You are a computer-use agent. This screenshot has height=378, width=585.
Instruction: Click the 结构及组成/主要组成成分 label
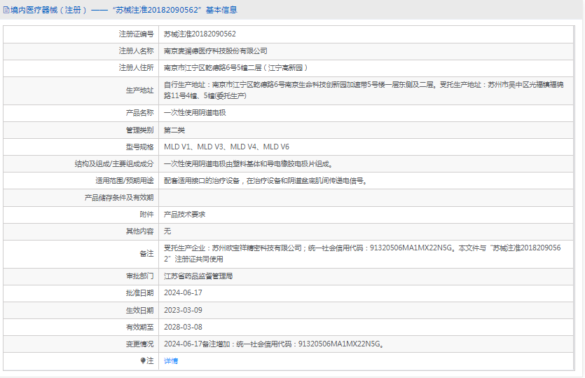114,163
